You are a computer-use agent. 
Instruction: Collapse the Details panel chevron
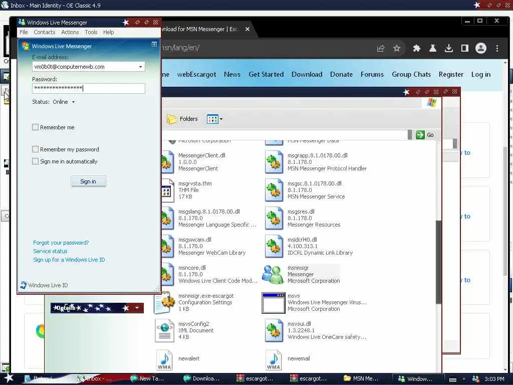click(x=137, y=308)
